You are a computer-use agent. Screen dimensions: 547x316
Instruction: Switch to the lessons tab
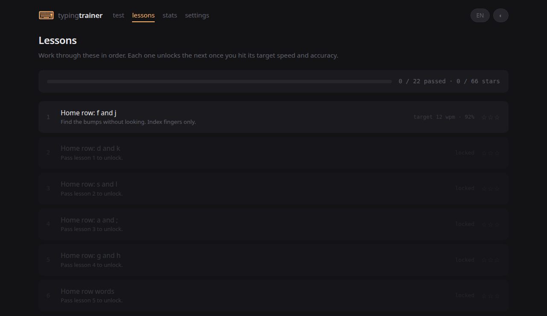[143, 15]
